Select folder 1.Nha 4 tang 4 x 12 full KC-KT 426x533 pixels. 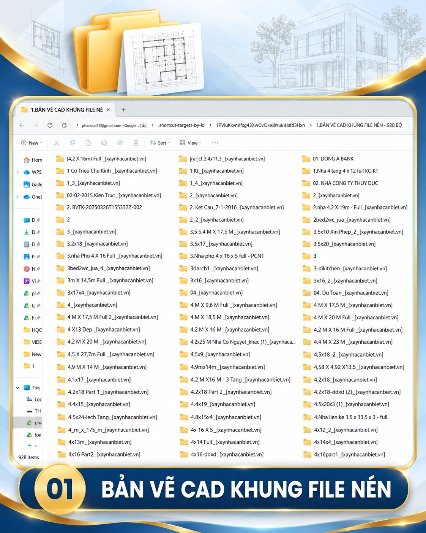pyautogui.click(x=340, y=171)
